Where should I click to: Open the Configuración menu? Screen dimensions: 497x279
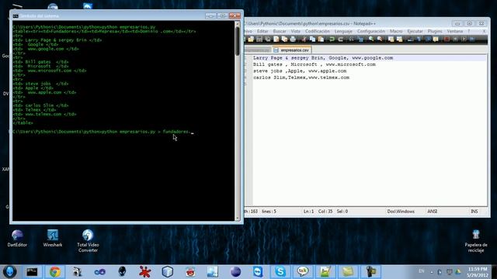point(371,31)
